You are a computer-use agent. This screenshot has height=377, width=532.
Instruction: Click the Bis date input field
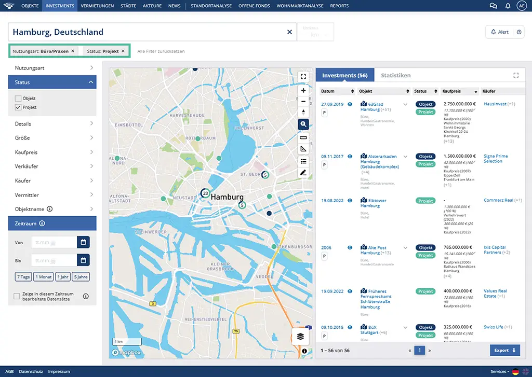tap(54, 260)
